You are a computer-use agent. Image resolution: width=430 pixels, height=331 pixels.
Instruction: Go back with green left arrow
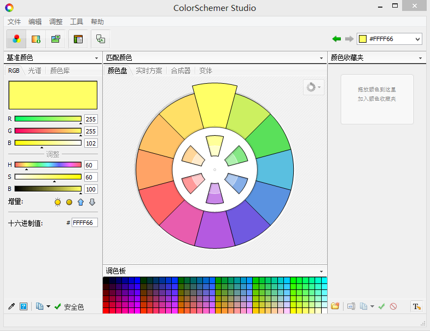coord(336,39)
